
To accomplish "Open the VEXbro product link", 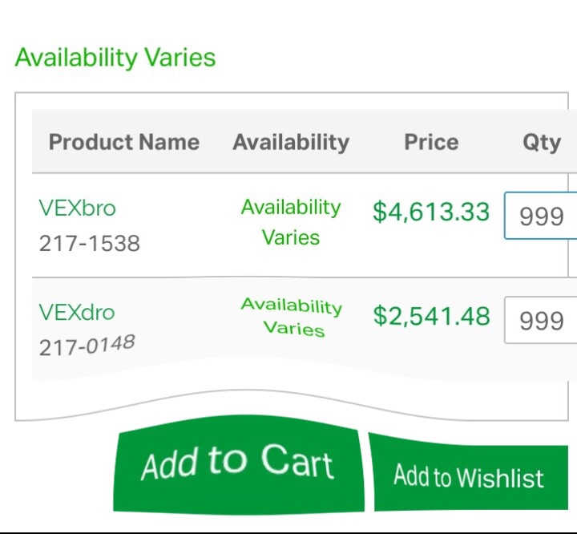I will pos(77,208).
